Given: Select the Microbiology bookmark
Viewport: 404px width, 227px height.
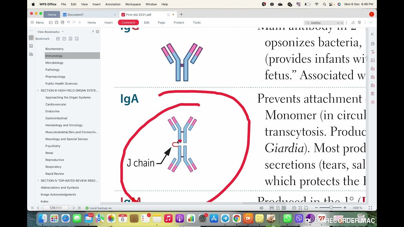Looking at the screenshot, I should [x=54, y=63].
